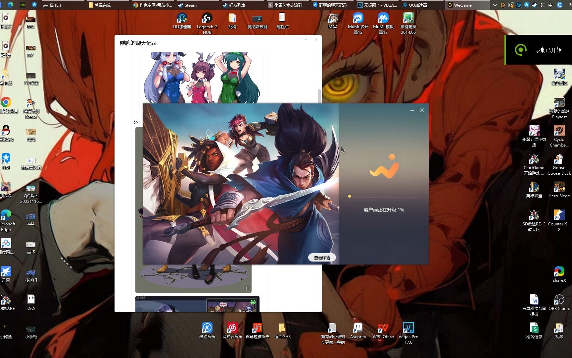
Task: Click the 查看详情 button
Action: (322, 258)
